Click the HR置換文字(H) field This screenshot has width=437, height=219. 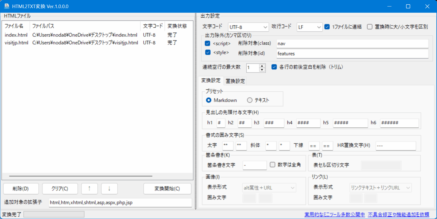pyautogui.click(x=396, y=146)
